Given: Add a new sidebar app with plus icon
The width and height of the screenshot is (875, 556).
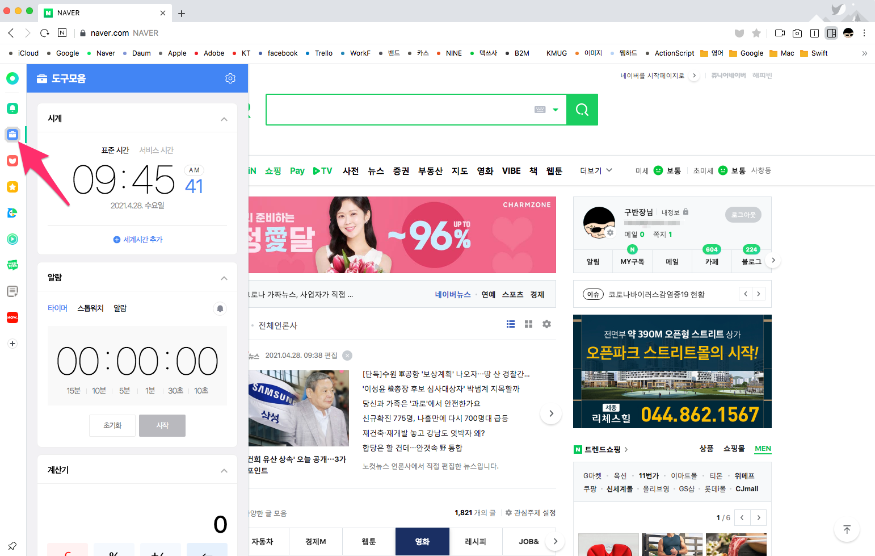Looking at the screenshot, I should click(x=12, y=344).
